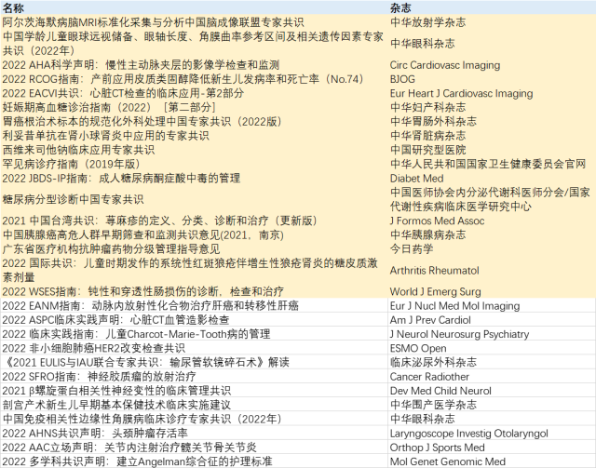The width and height of the screenshot is (596, 468).
Task: Click the 阿尔茨海默病脑MRI标准化采集 title cell
Action: coord(194,22)
